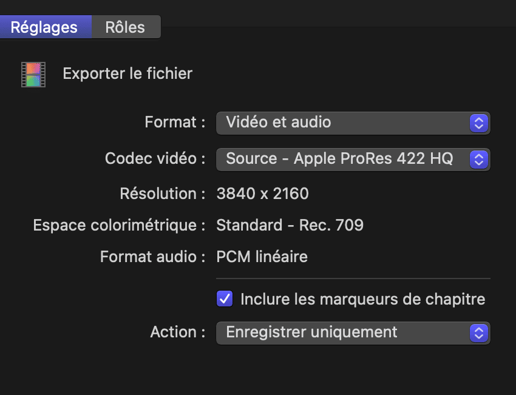Screen dimensions: 516x395
Task: Click the 'Format audio :' label
Action: (x=153, y=257)
